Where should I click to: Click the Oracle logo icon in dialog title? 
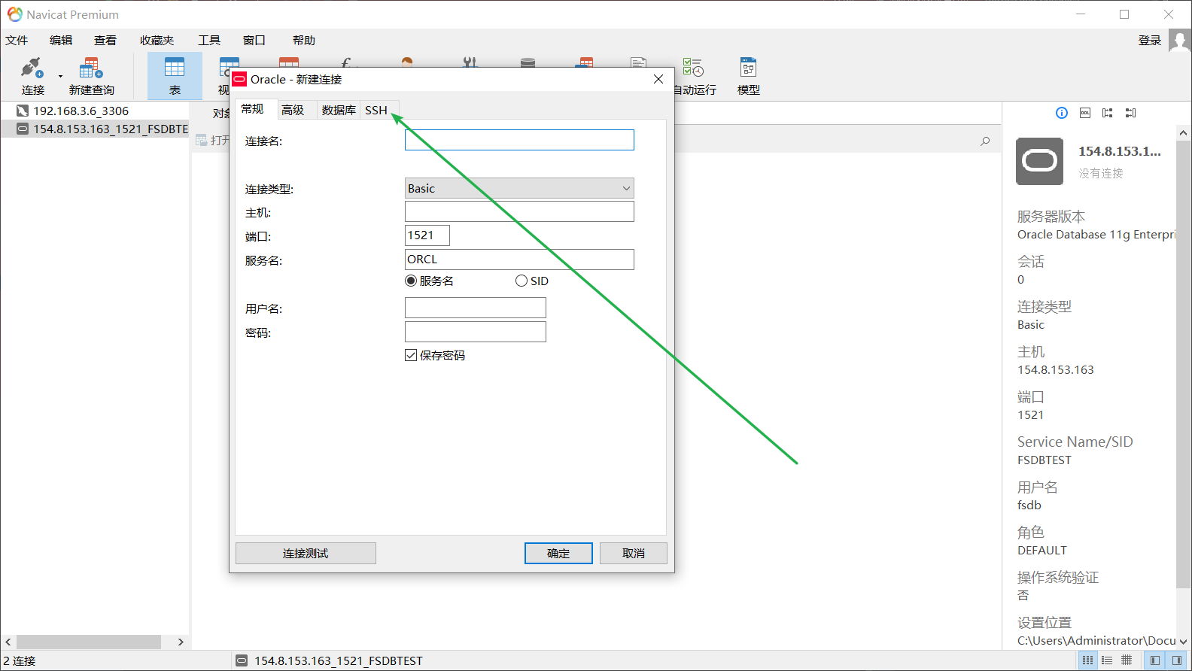tap(240, 79)
